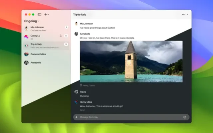Click Travis' avatar in chat thread
The height and width of the screenshot is (133, 213).
76,92
